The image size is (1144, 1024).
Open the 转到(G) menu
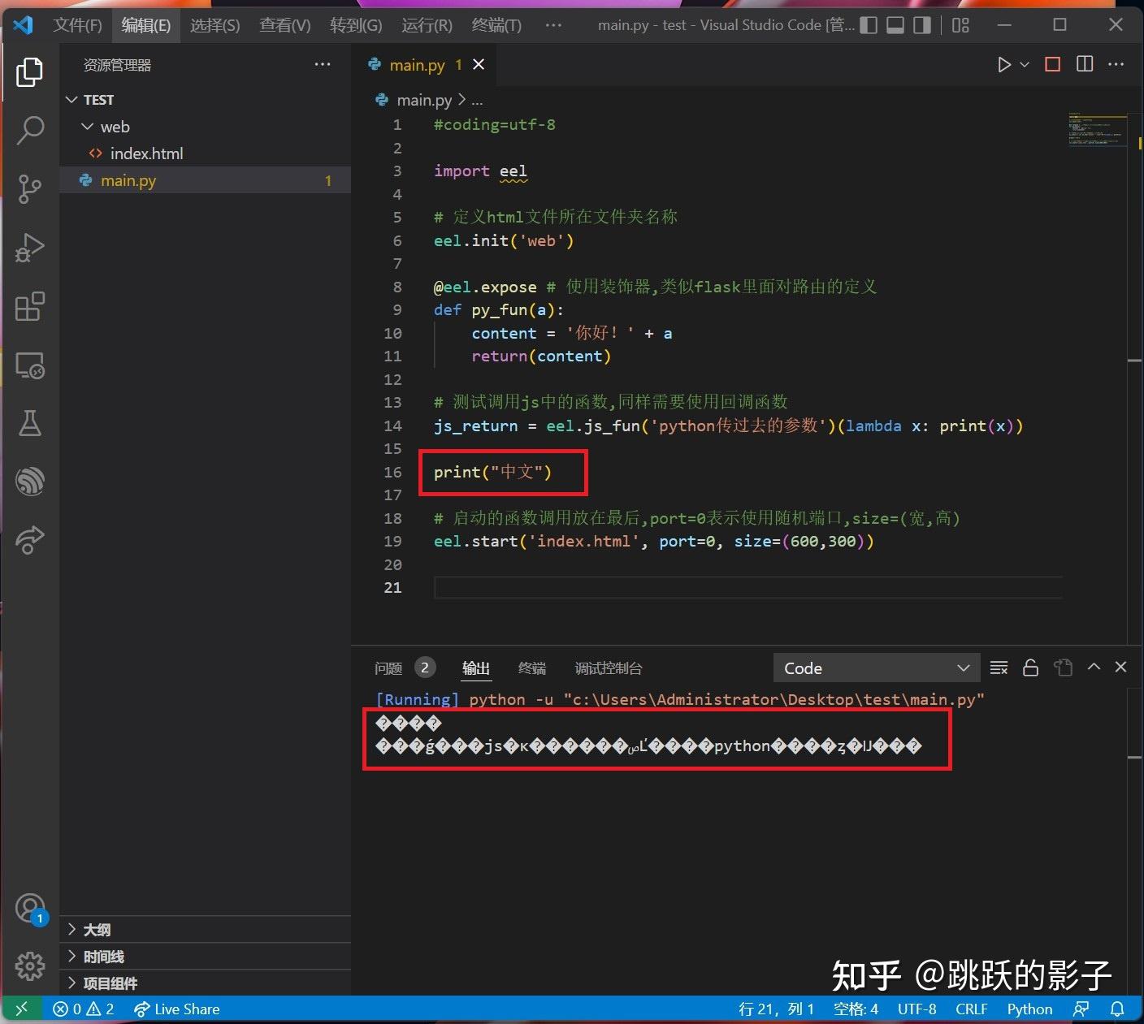click(356, 25)
